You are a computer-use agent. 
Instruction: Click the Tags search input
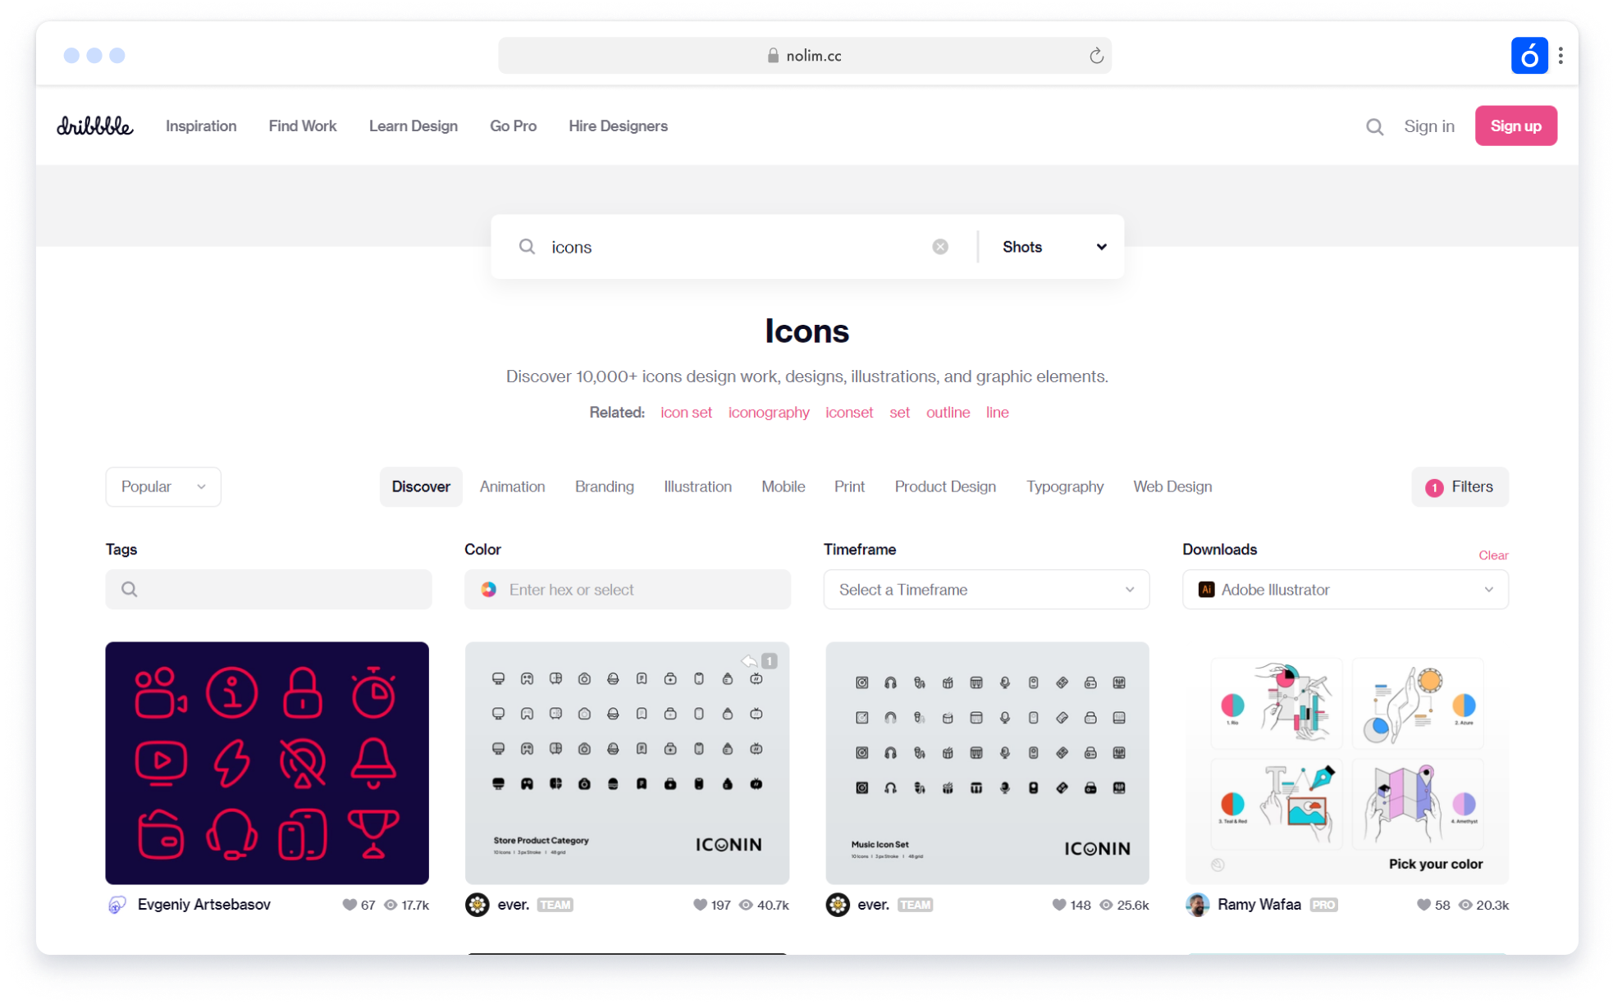pyautogui.click(x=268, y=590)
